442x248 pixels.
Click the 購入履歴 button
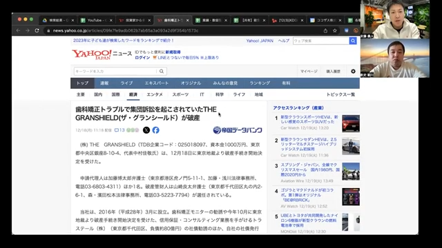tap(333, 72)
